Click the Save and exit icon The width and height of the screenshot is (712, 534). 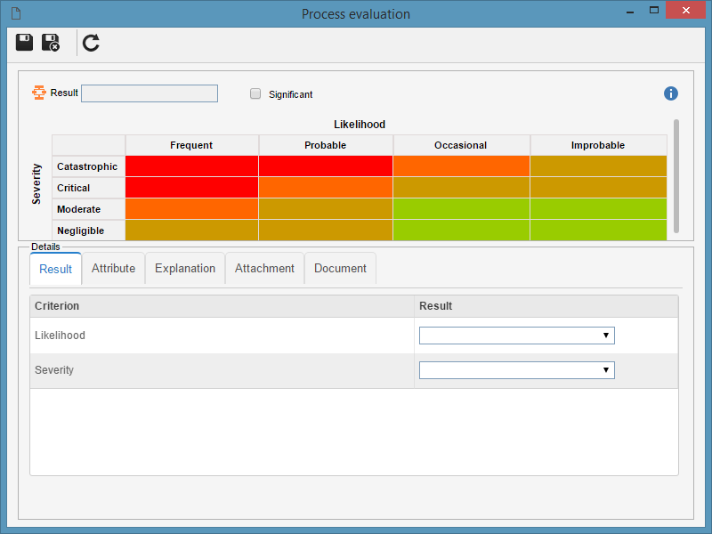coord(51,42)
